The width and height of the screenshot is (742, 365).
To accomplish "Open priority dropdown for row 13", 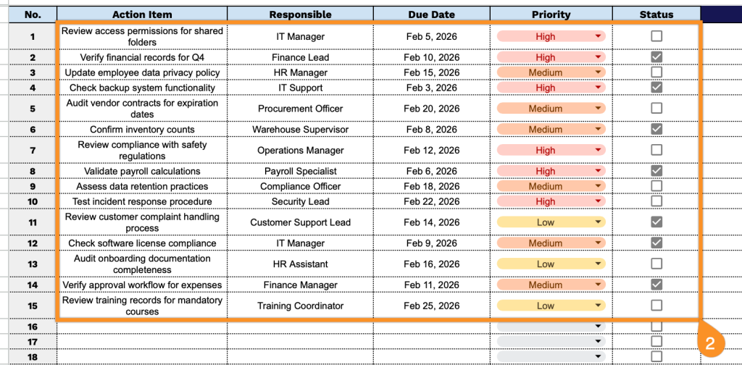I will pyautogui.click(x=598, y=264).
